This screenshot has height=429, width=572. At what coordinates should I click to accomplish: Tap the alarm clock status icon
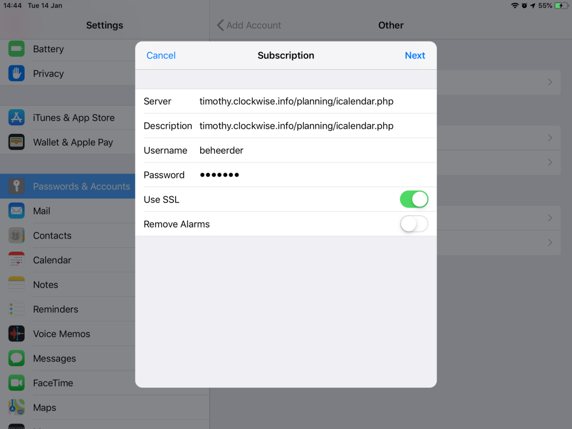click(x=524, y=6)
